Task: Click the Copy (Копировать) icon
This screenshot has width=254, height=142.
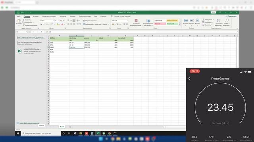Action: pyautogui.click(x=23, y=22)
